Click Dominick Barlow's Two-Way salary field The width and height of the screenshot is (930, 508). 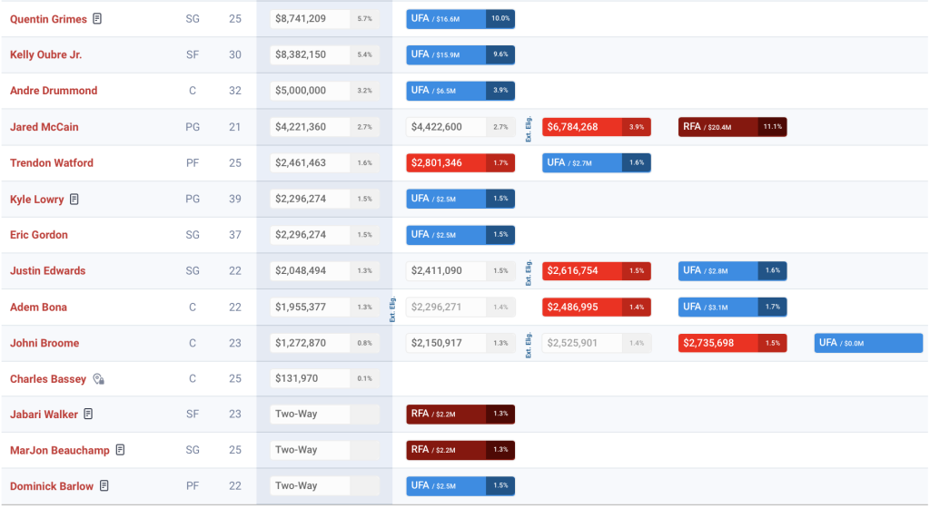point(310,486)
